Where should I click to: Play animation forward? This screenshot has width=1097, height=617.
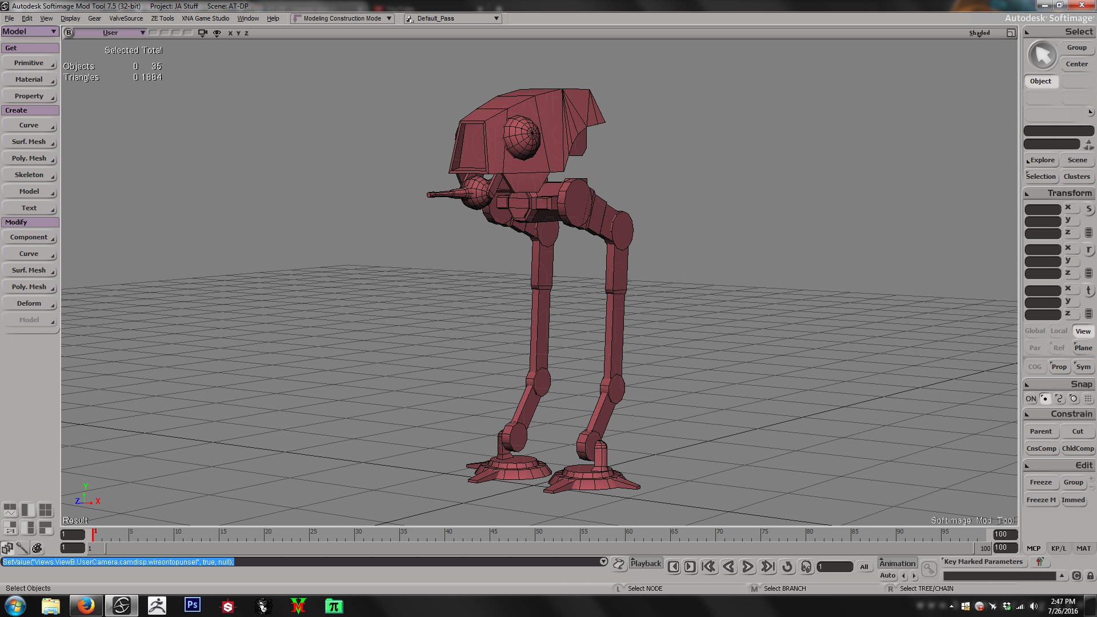[747, 566]
